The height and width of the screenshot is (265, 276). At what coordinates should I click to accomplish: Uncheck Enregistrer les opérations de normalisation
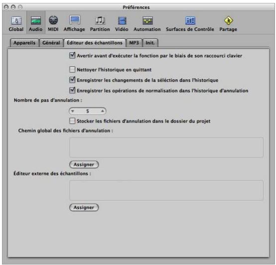pyautogui.click(x=72, y=90)
